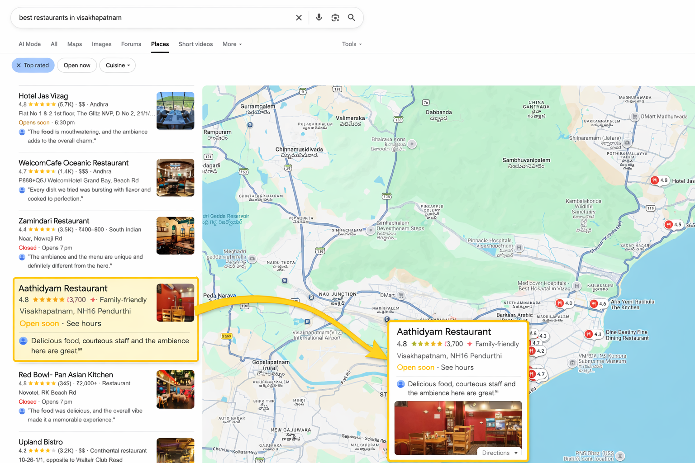Open the Directions dropdown on map card
This screenshot has width=695, height=463.
(500, 453)
